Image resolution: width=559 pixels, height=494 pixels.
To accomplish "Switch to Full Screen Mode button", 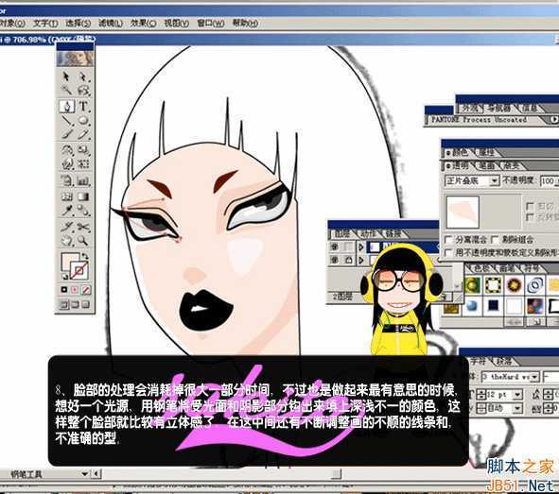I will point(86,304).
